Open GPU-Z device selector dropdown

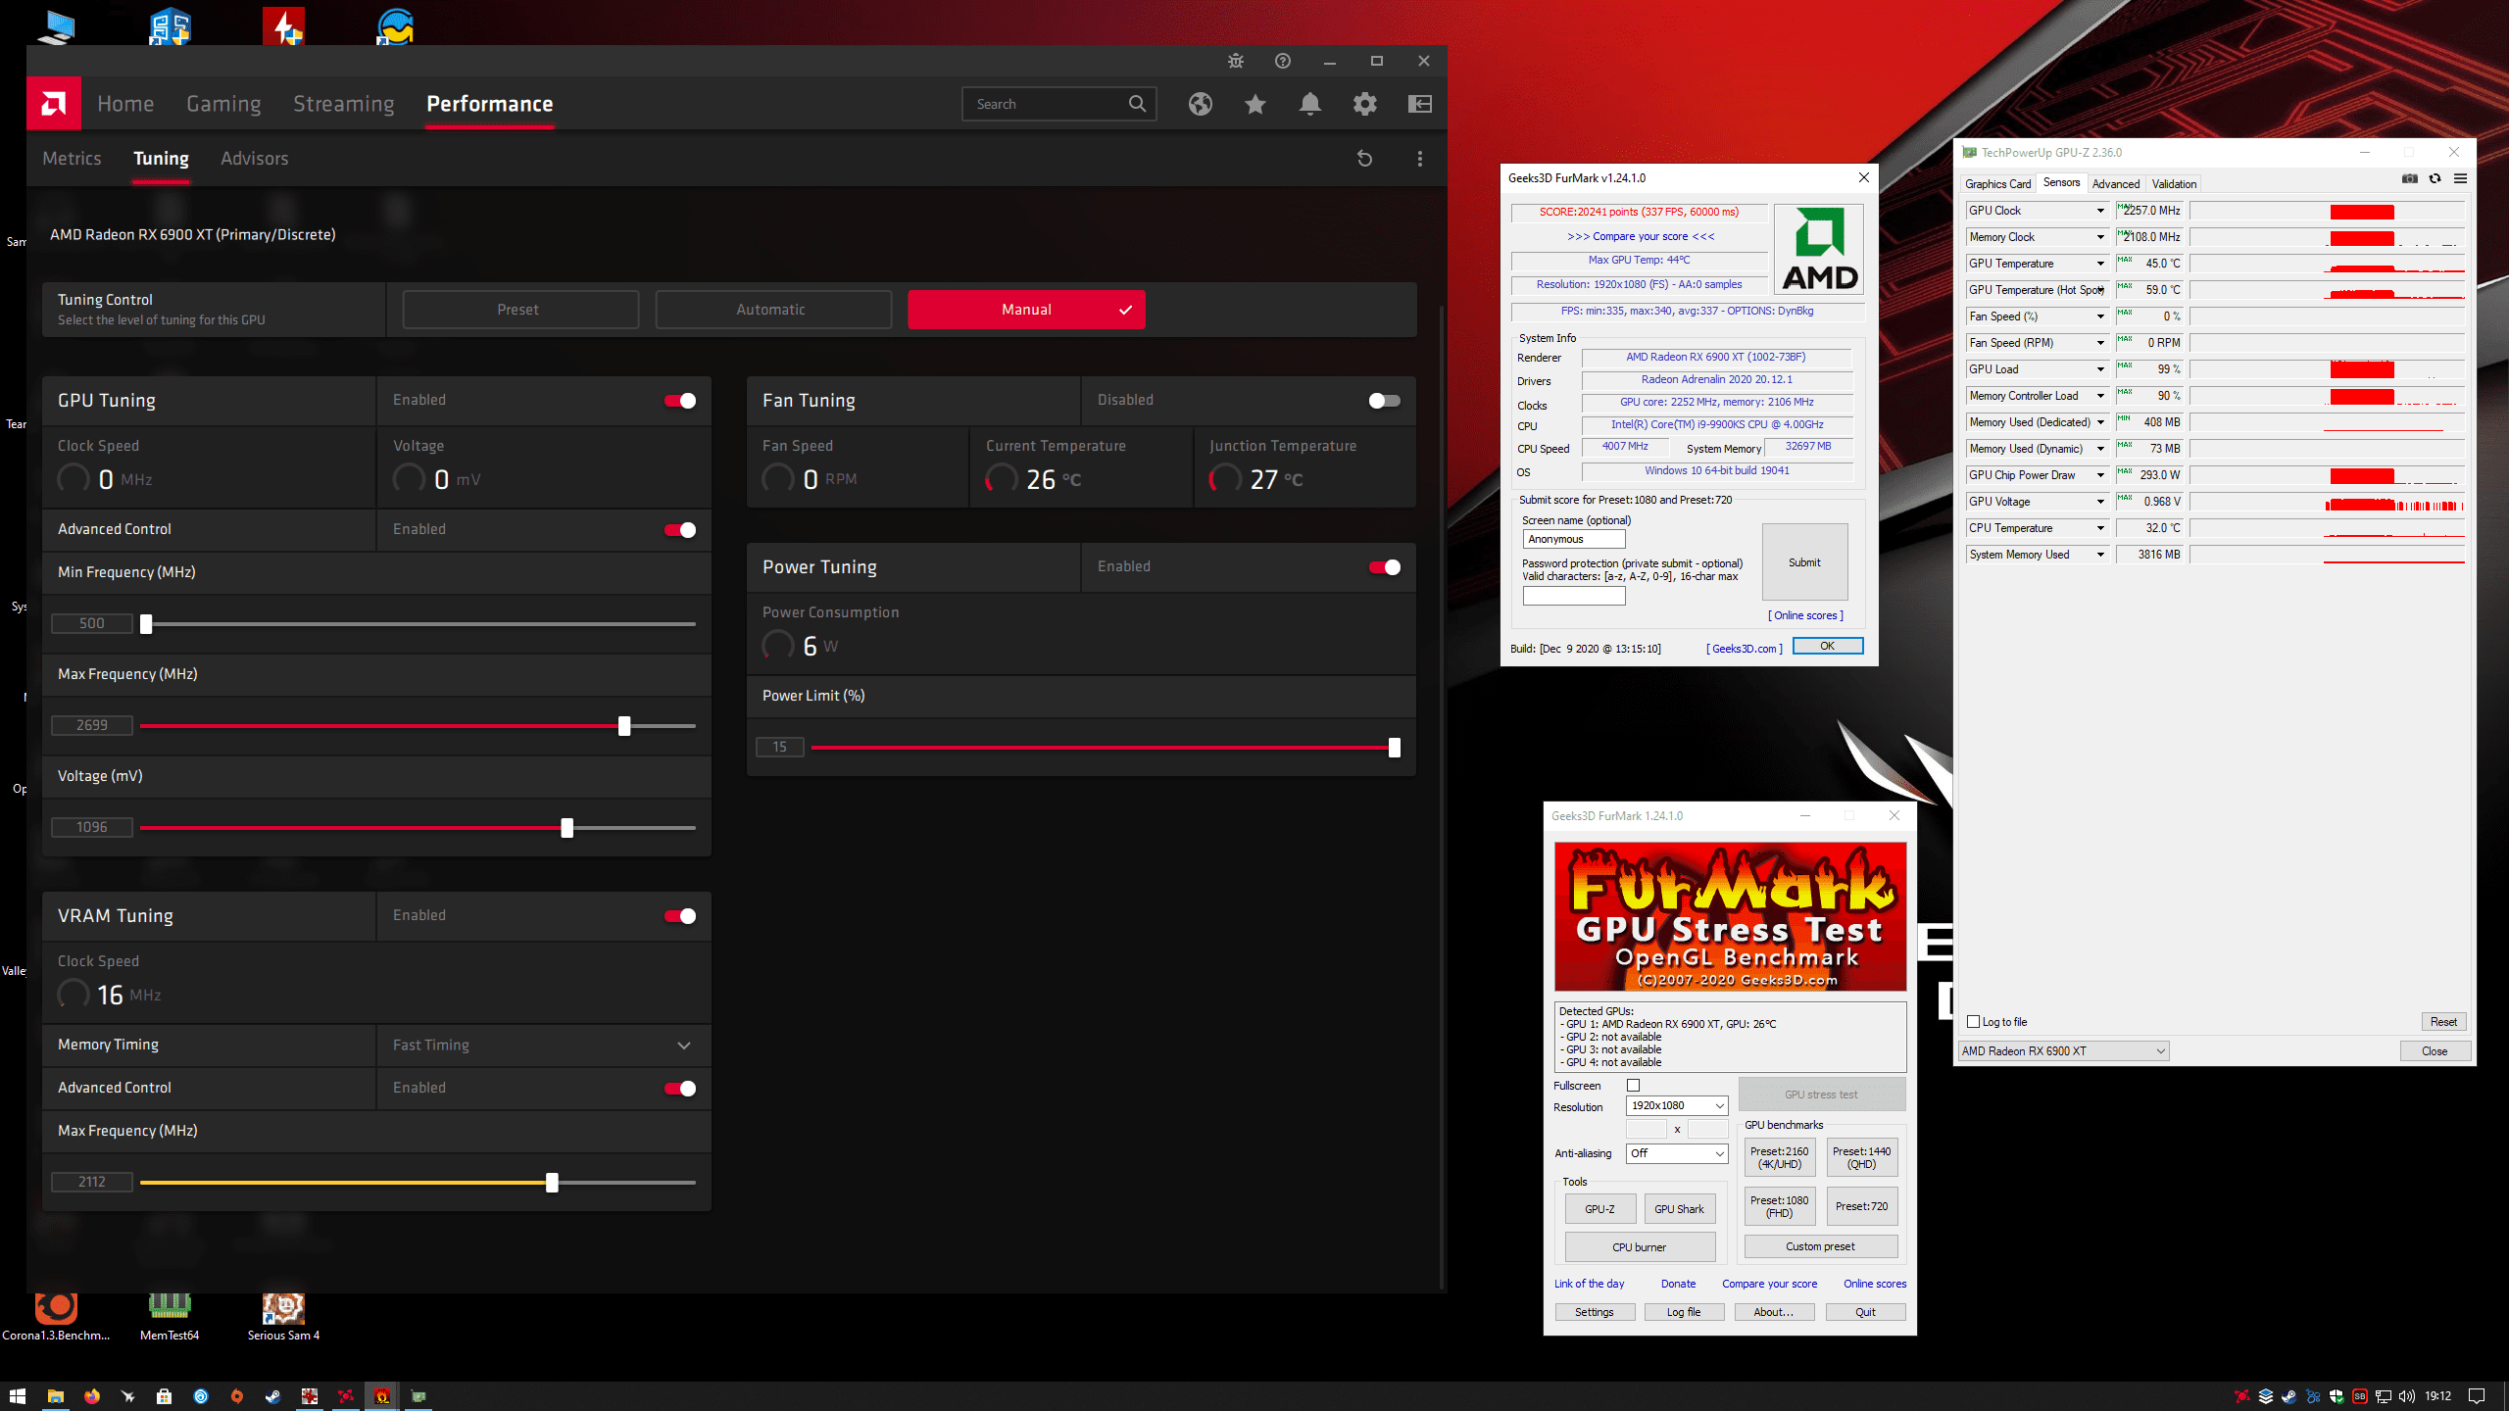tap(2063, 1050)
